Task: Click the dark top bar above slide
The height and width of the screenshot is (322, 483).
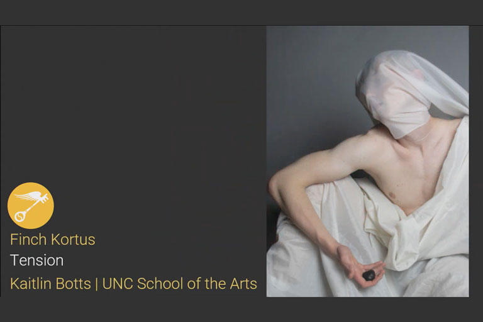Action: click(241, 13)
